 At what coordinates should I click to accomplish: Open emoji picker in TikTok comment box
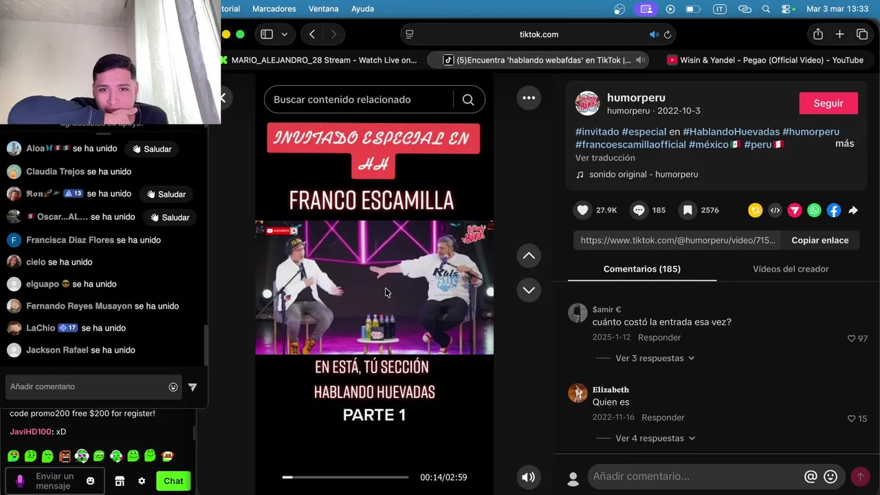click(830, 476)
